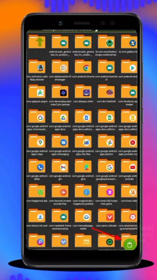Open the com.dianyun.chikii folder
Image resolution: width=157 pixels, height=280 pixels.
click(x=83, y=91)
